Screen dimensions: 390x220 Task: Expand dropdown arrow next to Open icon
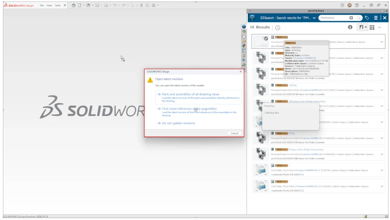pos(92,5)
